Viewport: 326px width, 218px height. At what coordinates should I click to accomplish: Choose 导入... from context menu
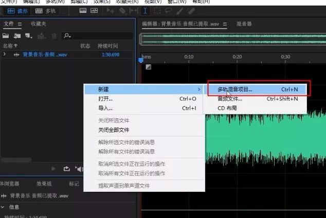pyautogui.click(x=144, y=108)
